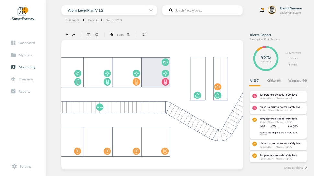This screenshot has width=314, height=176.
Task: Click the 6 critical statistic
Action: [x=293, y=65]
